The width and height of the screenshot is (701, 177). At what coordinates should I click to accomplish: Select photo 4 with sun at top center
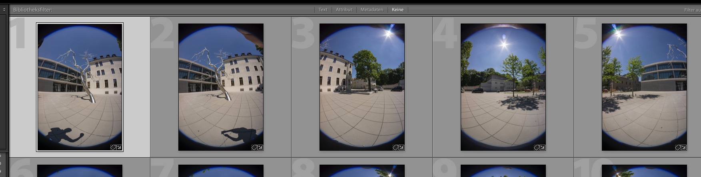point(503,87)
